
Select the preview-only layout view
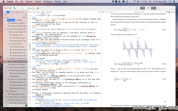[x=159, y=8]
